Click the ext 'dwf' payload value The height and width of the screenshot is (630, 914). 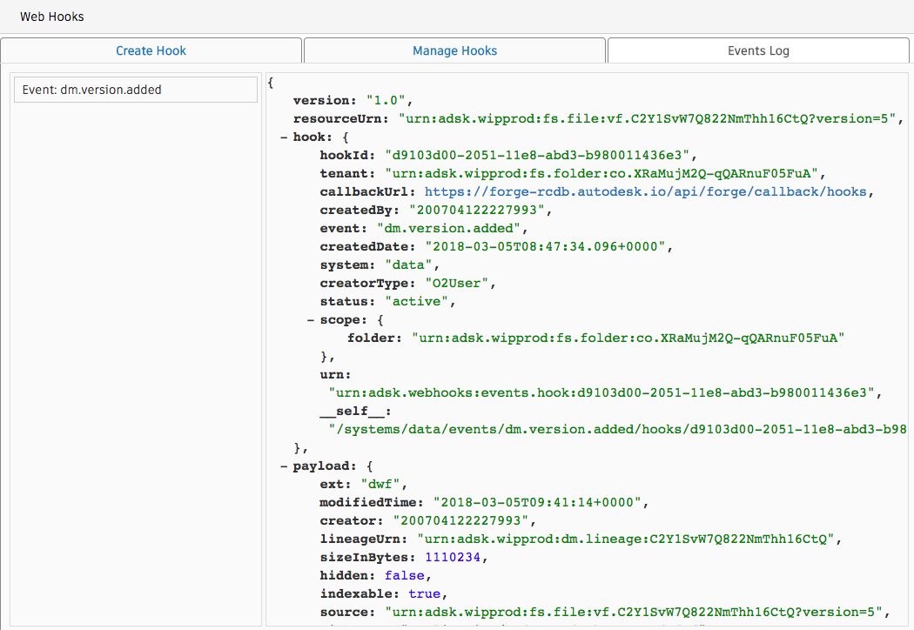pyautogui.click(x=380, y=484)
